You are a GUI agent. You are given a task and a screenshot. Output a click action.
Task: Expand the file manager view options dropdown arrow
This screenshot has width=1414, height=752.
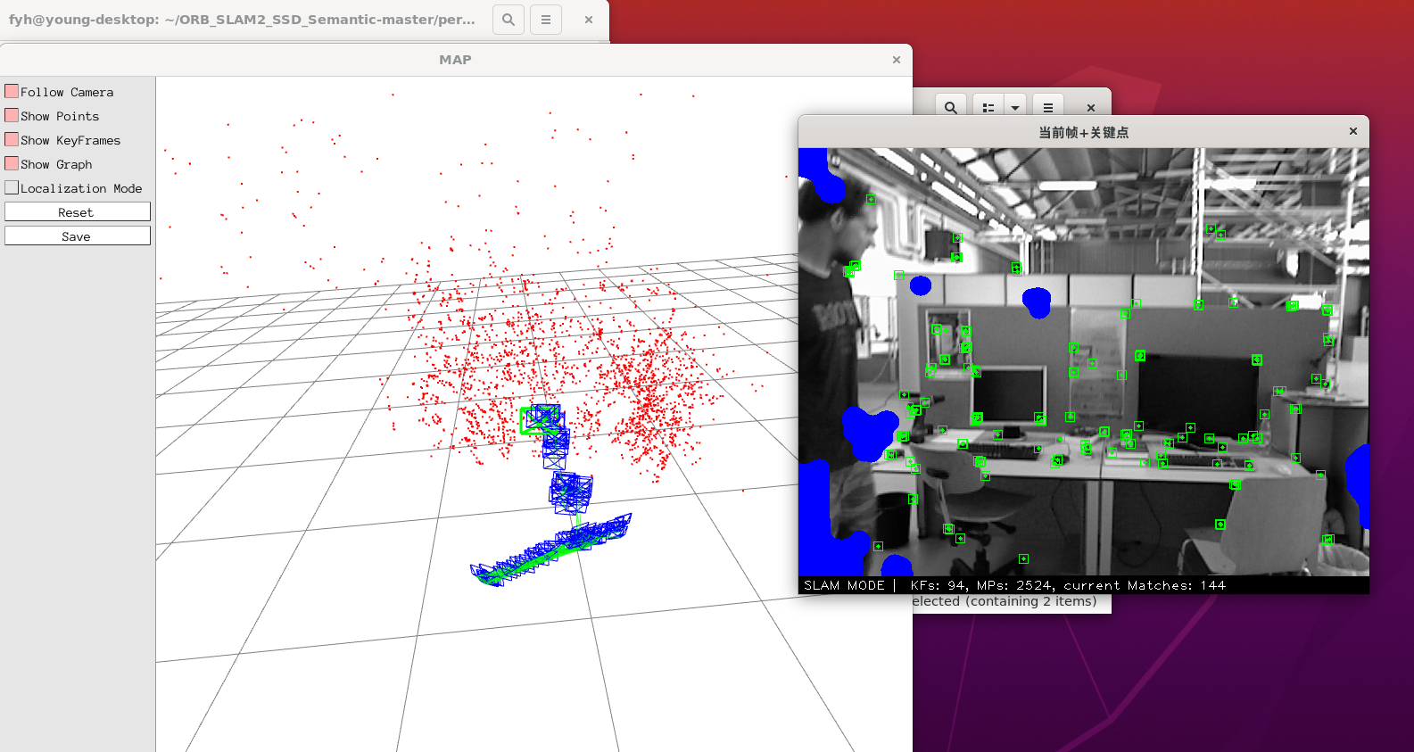pyautogui.click(x=1015, y=107)
